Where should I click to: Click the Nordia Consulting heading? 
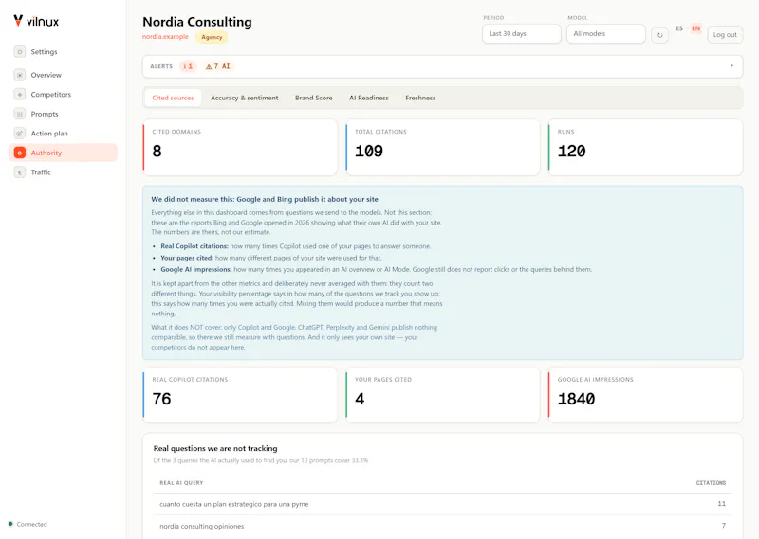[x=197, y=22]
